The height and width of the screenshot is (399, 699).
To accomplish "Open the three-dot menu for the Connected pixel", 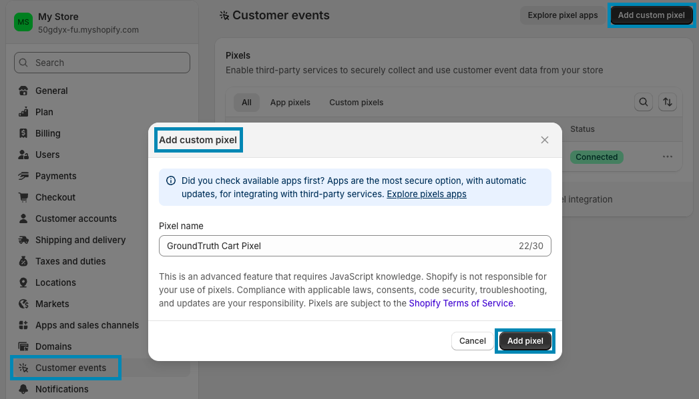I will pos(668,157).
